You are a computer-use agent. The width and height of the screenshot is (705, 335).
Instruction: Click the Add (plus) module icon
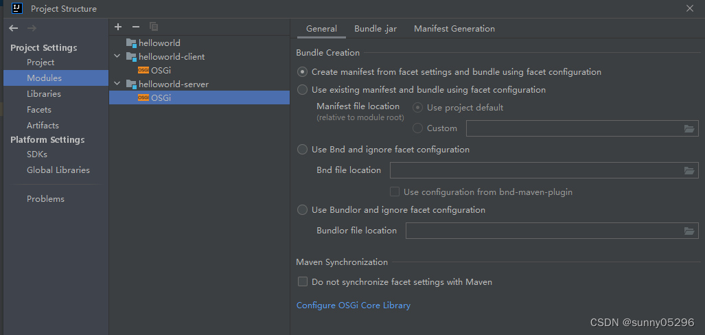118,27
